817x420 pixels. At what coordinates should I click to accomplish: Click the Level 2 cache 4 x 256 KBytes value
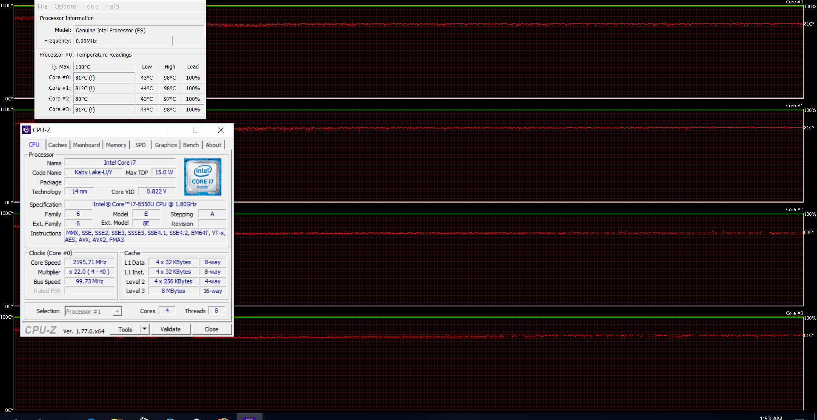pyautogui.click(x=173, y=281)
